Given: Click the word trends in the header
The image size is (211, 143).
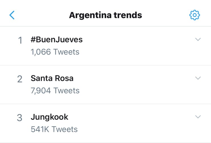Looking at the screenshot, I should [x=128, y=15].
